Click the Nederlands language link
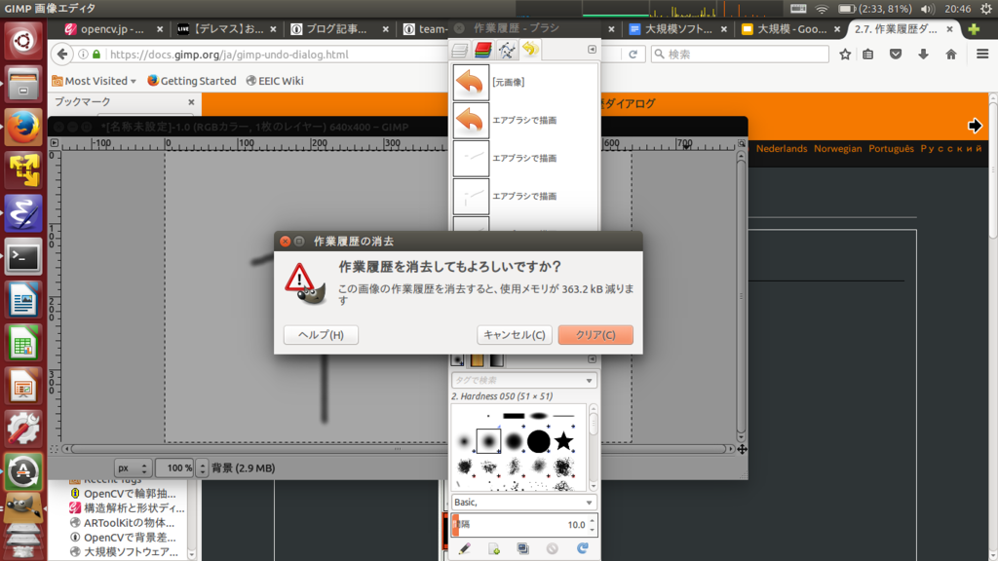Viewport: 998px width, 561px height. click(x=782, y=148)
